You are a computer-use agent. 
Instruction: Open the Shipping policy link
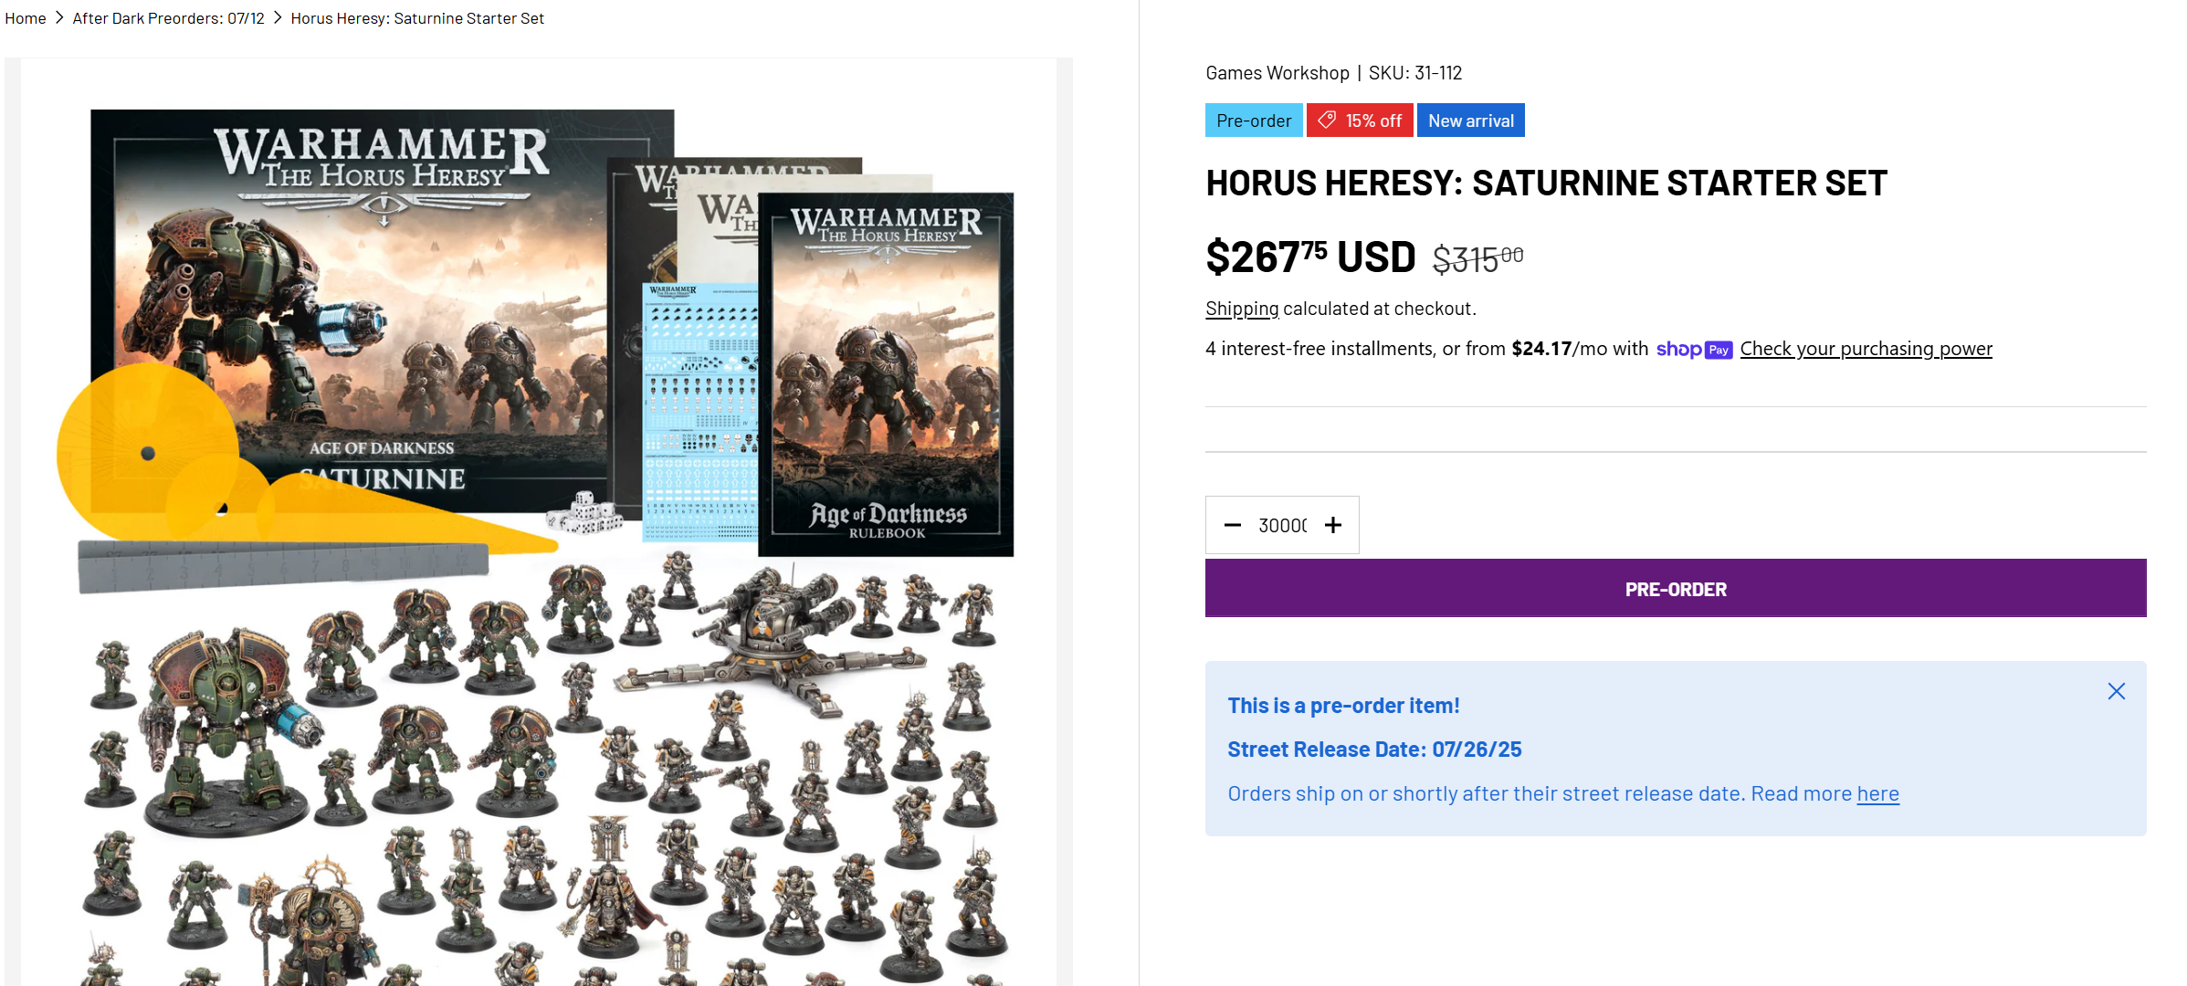pos(1242,309)
